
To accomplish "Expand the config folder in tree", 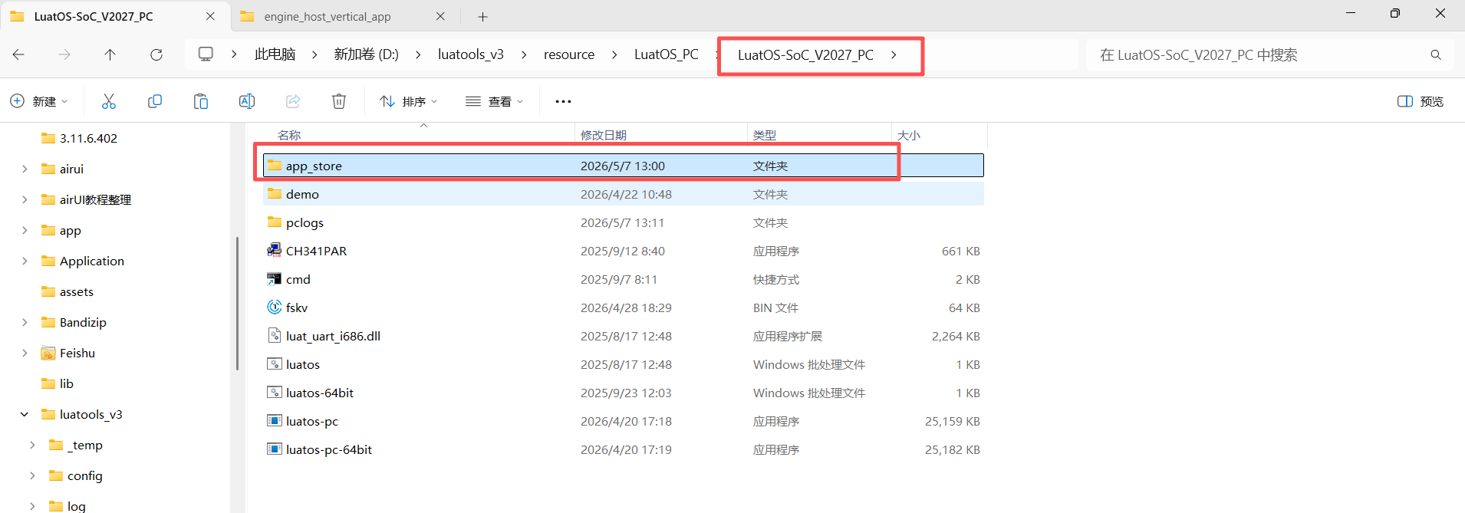I will coord(32,475).
